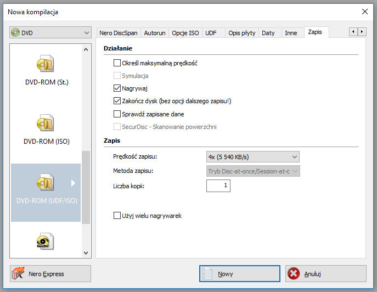The width and height of the screenshot is (377, 292).
Task: Uncheck the Nagrywaj checkbox
Action: (x=117, y=88)
